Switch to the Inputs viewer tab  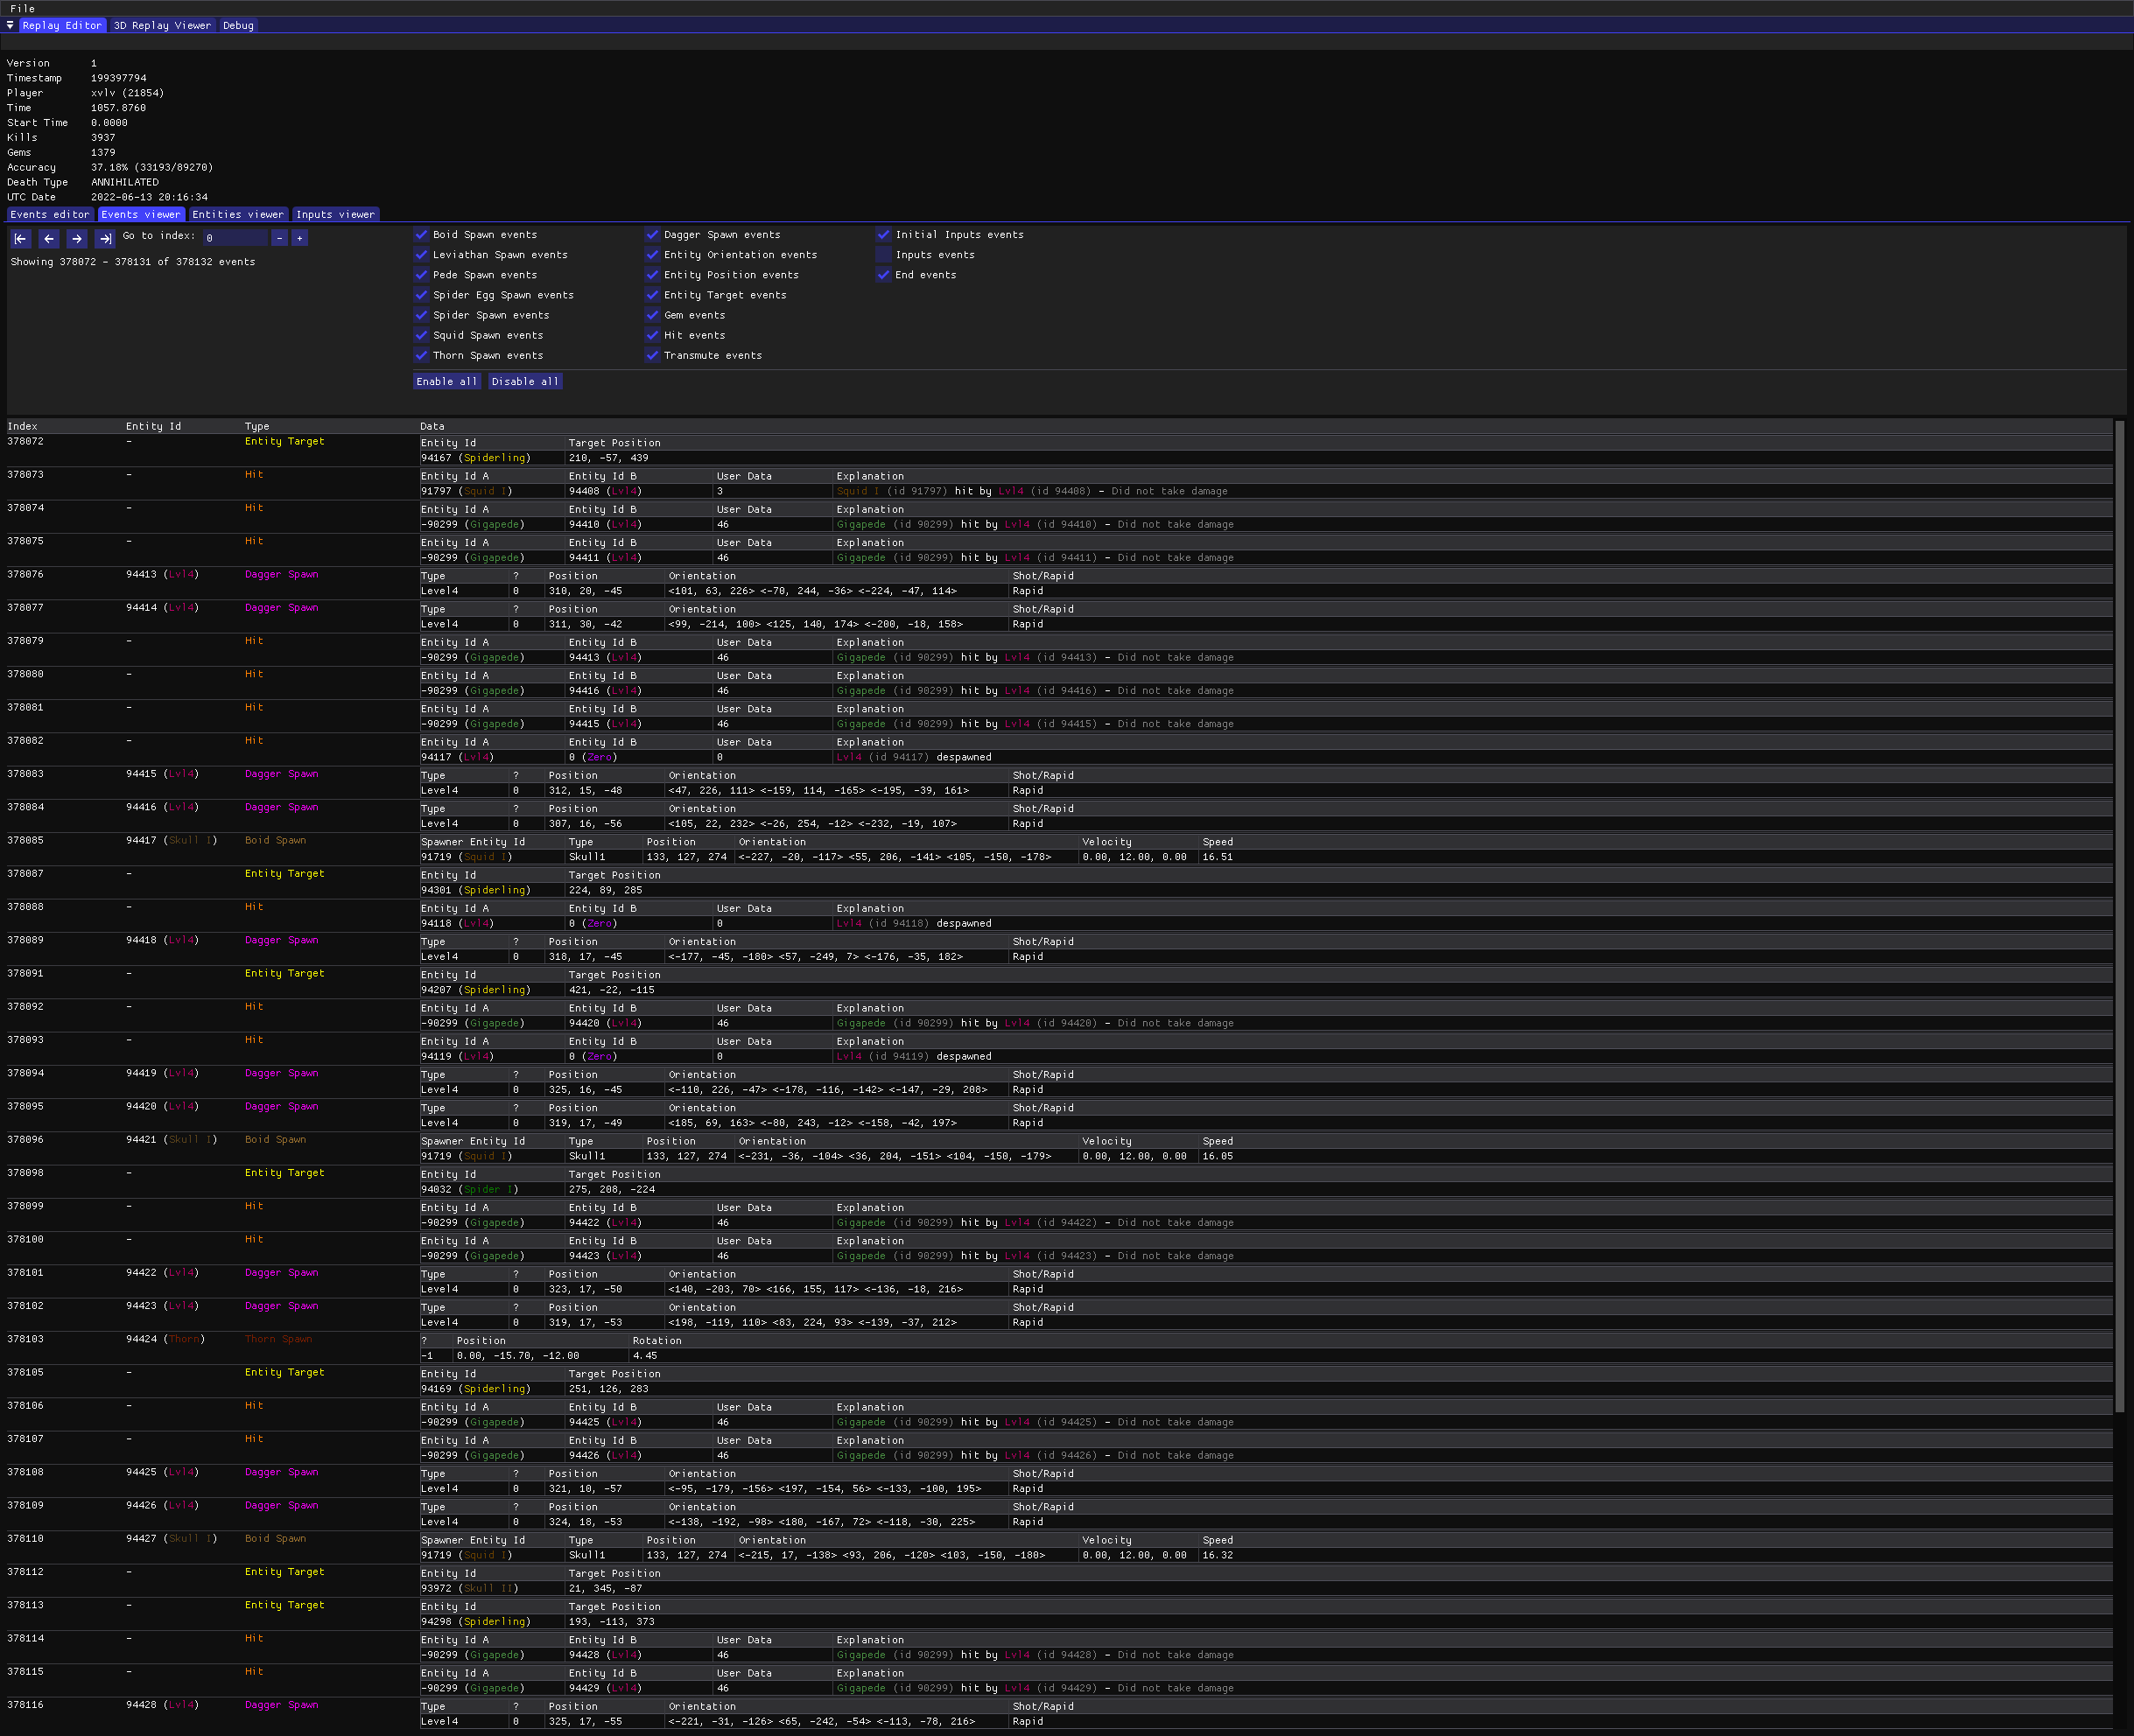(334, 214)
